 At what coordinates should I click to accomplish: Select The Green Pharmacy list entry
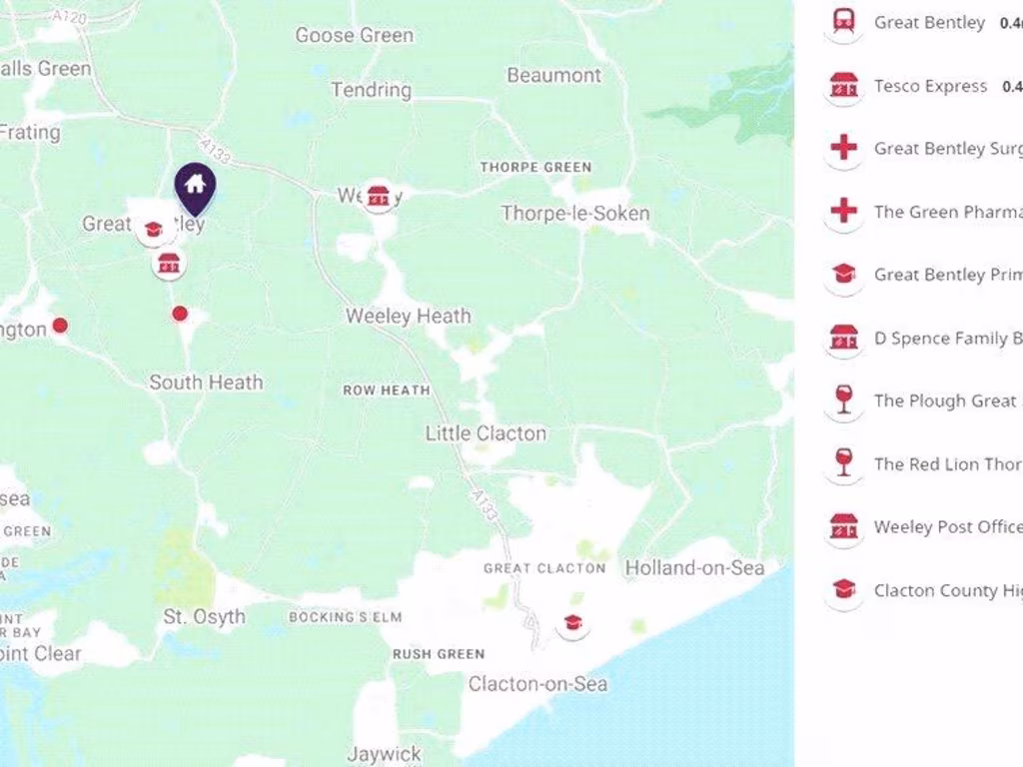click(x=922, y=212)
